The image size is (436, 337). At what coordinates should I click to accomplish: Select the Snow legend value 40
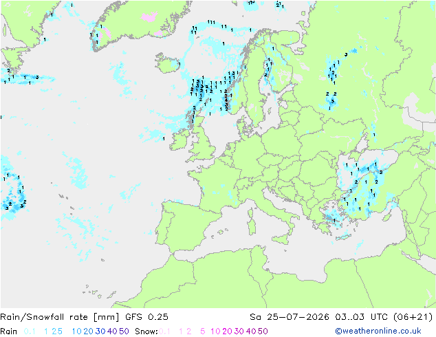click(x=251, y=331)
